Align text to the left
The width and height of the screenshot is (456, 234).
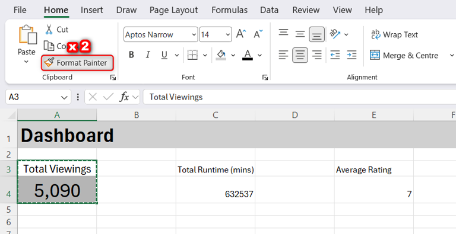283,55
